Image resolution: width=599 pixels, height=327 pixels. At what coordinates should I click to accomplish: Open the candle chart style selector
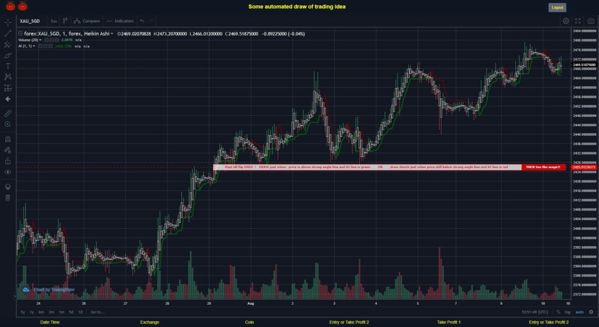click(x=66, y=20)
